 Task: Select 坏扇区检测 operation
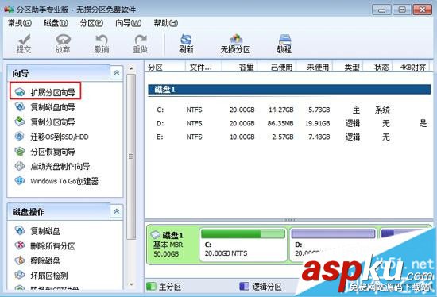pos(41,276)
